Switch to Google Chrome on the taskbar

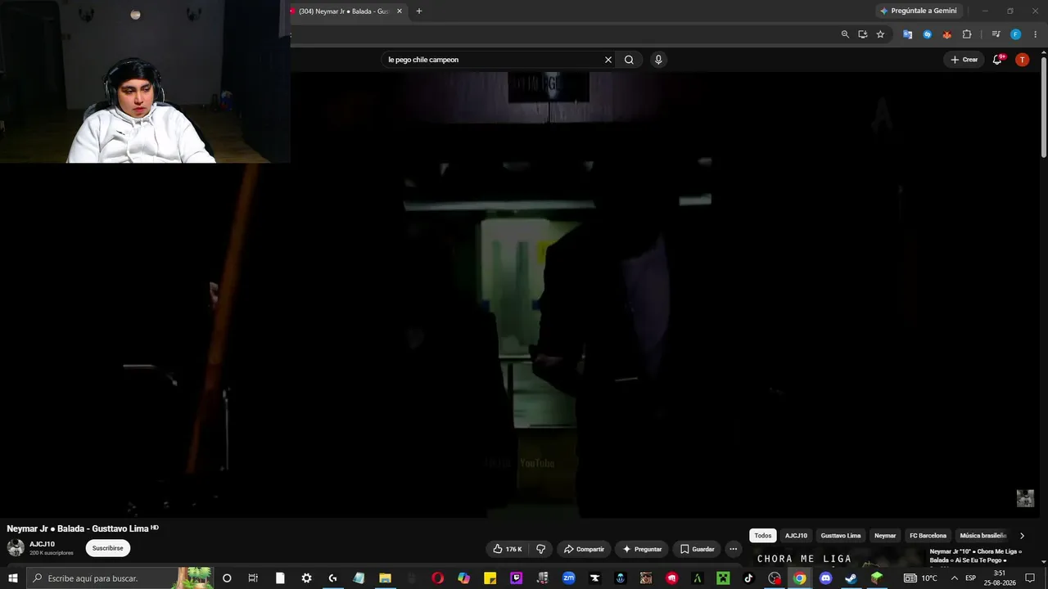pyautogui.click(x=800, y=578)
